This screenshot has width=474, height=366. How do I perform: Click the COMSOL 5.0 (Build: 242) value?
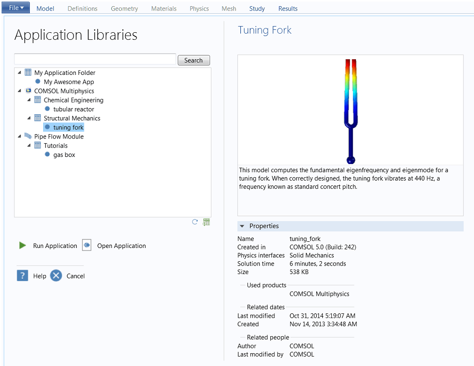pyautogui.click(x=323, y=247)
